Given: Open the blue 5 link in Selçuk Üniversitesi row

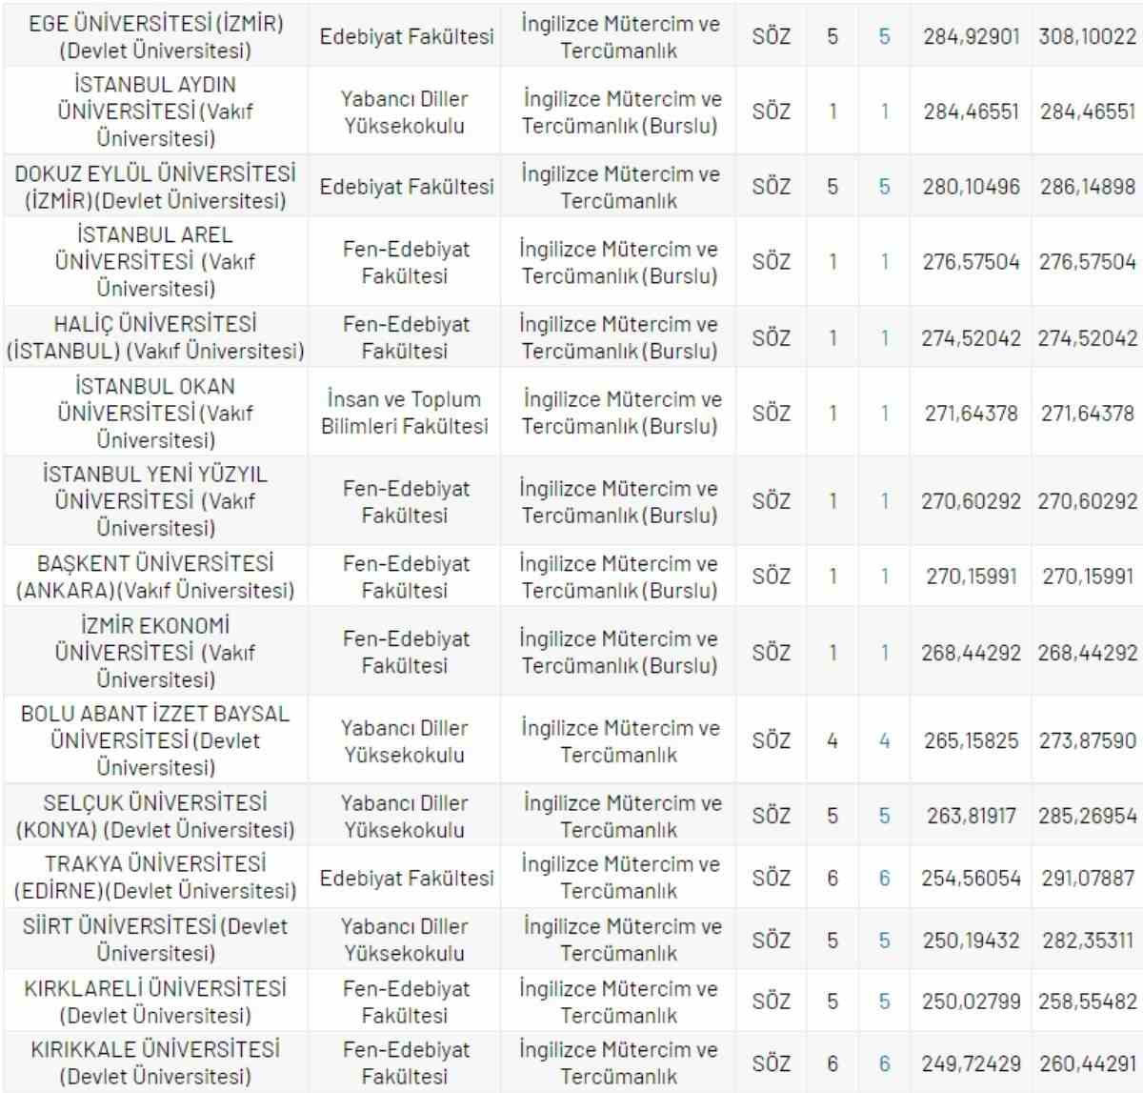Looking at the screenshot, I should (884, 816).
